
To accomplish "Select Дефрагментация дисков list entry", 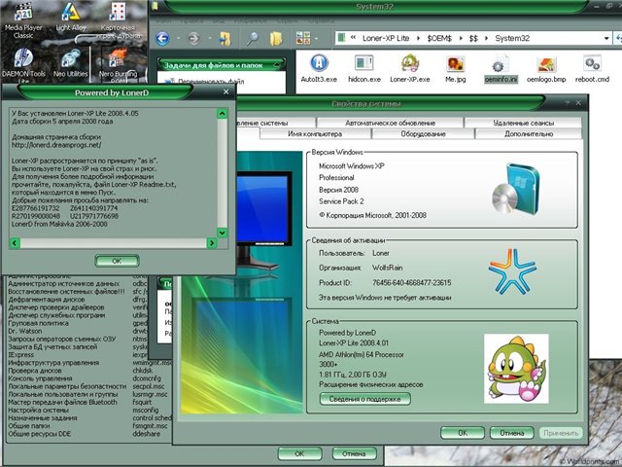I will pyautogui.click(x=47, y=300).
